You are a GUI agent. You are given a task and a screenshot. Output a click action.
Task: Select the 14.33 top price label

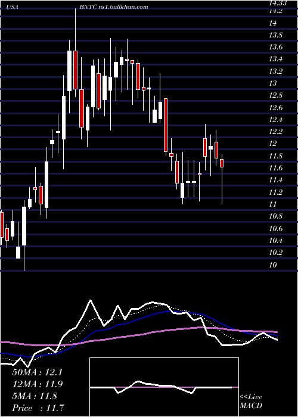click(x=278, y=3)
